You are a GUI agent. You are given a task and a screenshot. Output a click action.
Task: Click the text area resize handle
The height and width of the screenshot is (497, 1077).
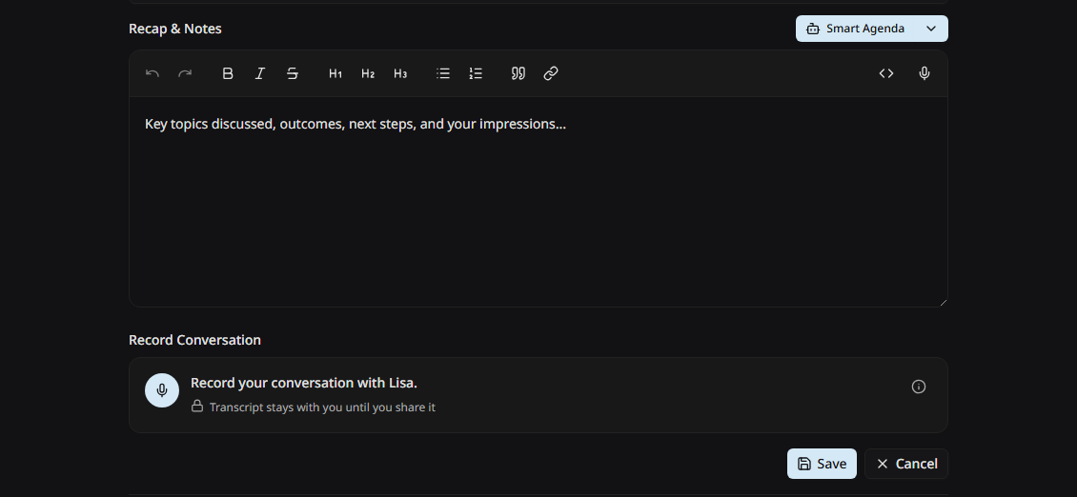point(943,302)
